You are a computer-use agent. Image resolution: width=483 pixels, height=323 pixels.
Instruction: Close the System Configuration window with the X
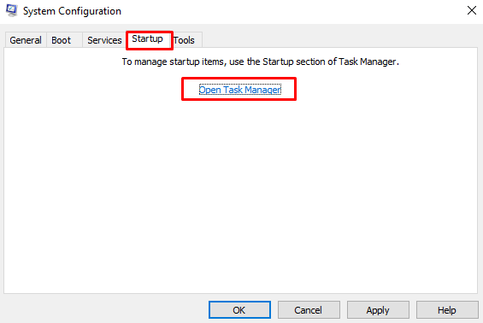click(x=471, y=10)
